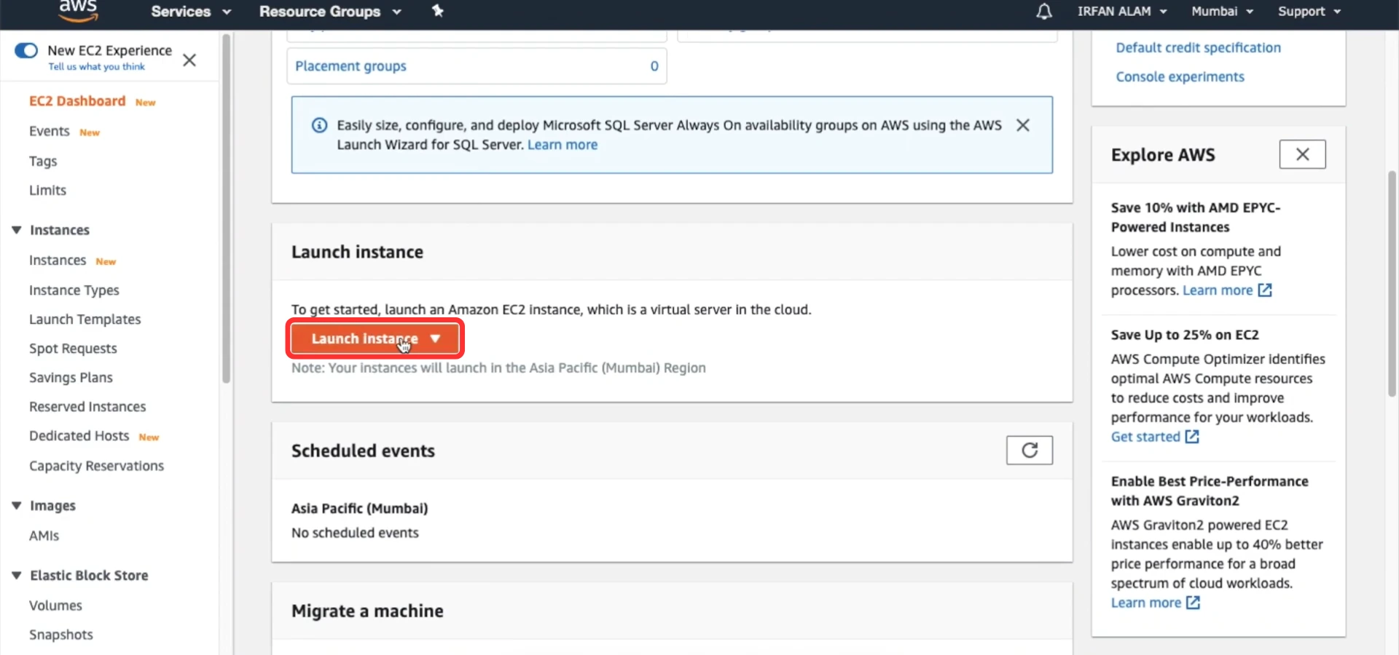Open Snapshots in the sidebar
1399x655 pixels.
[x=61, y=635]
